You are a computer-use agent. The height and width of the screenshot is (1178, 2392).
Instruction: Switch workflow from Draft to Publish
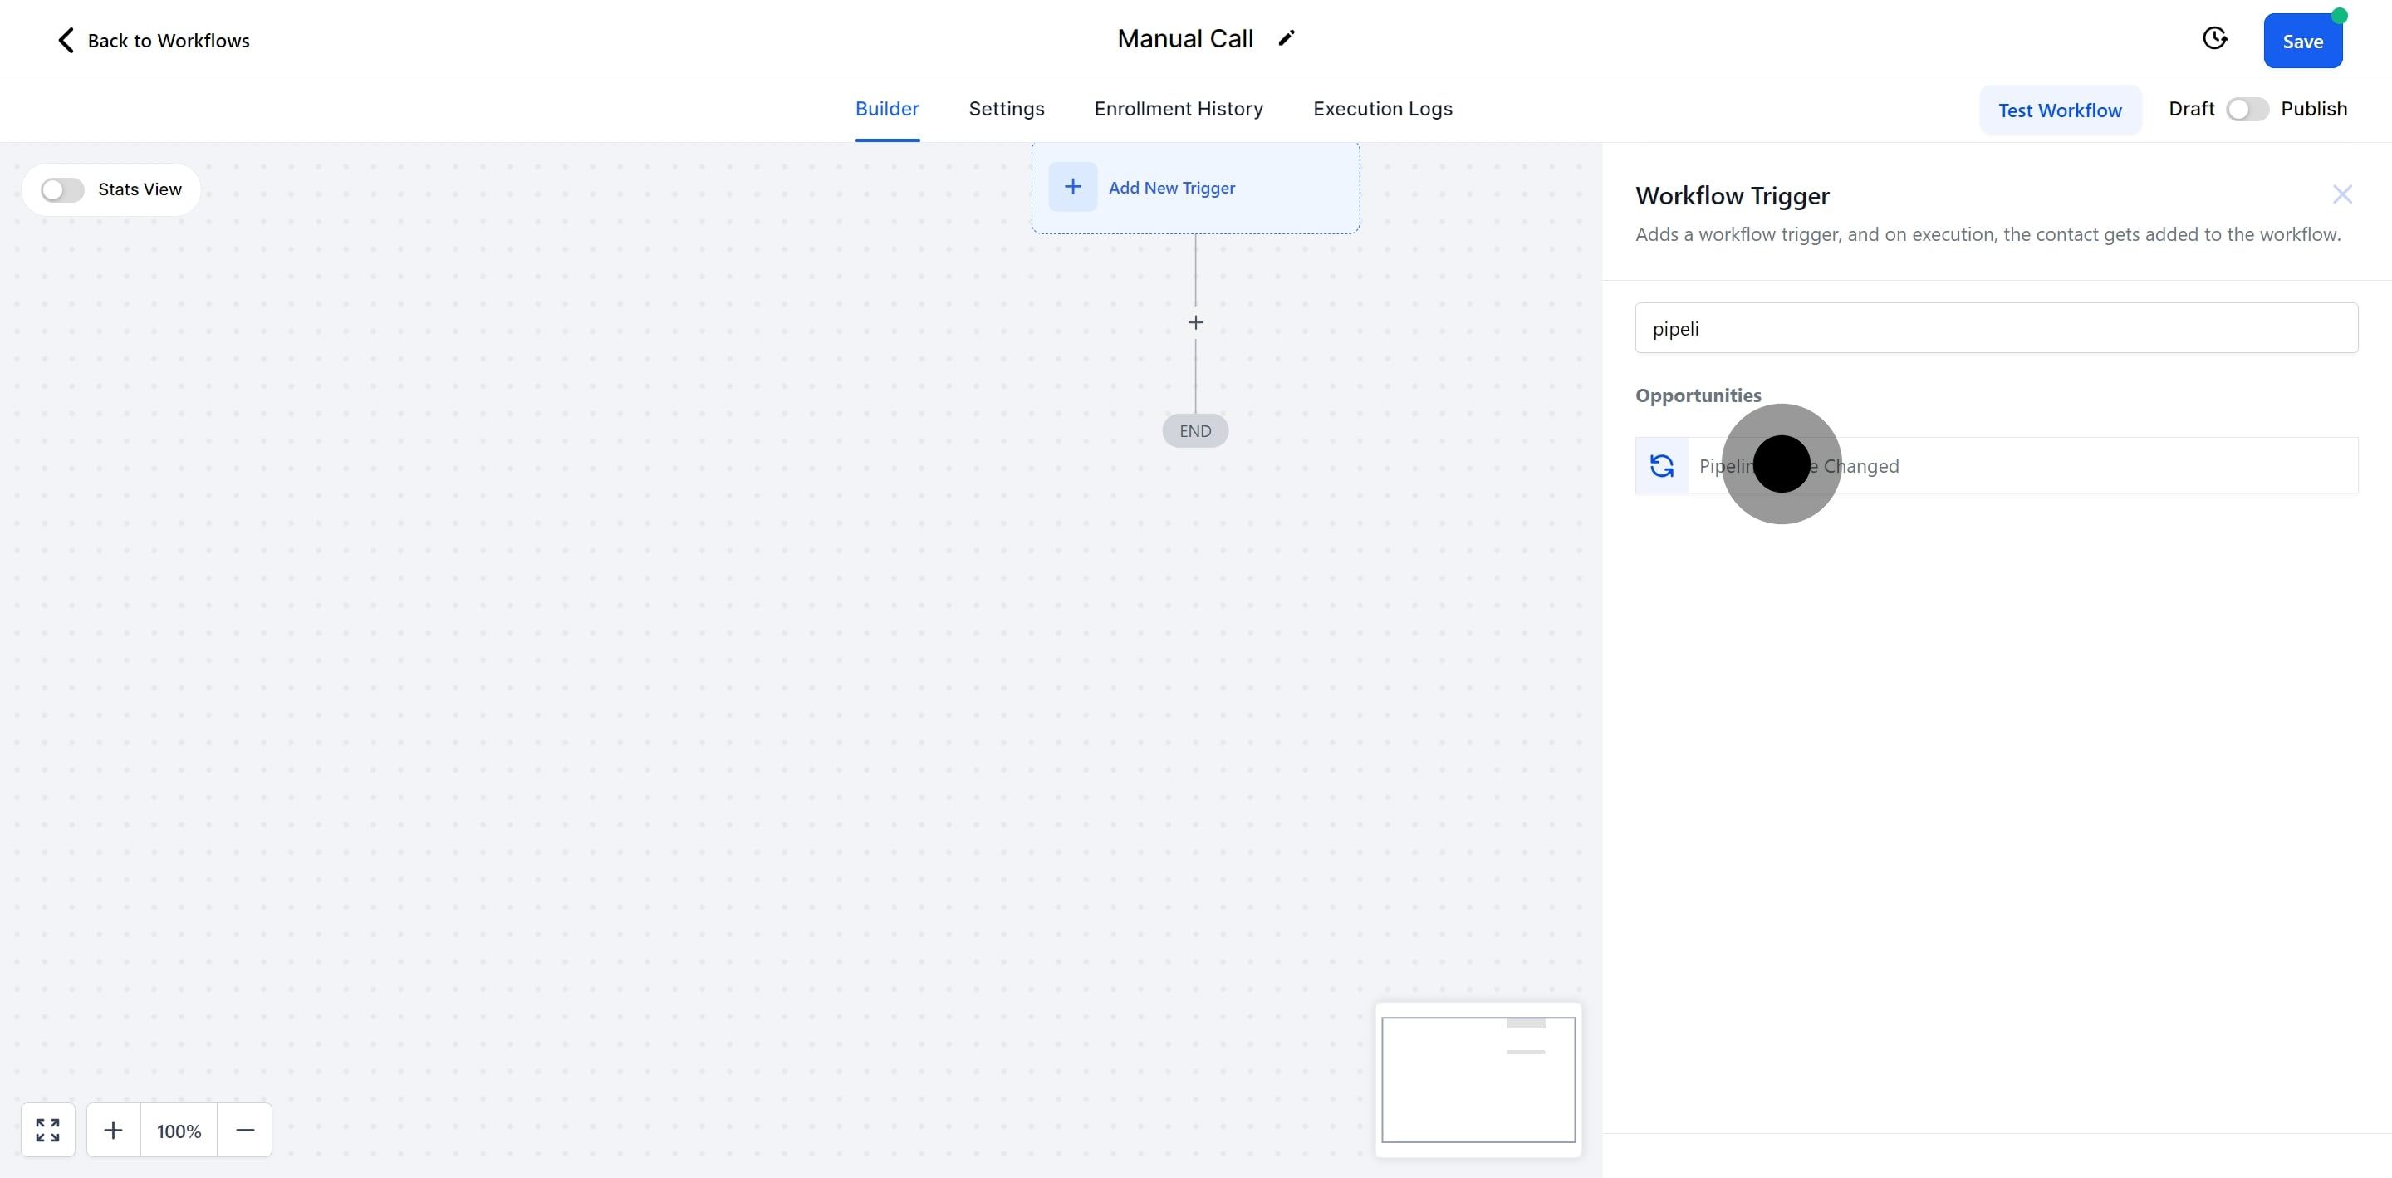(x=2246, y=109)
